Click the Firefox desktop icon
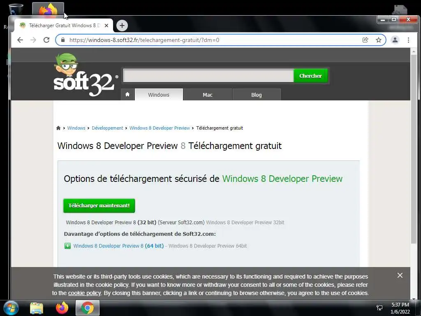Screen dimensions: 421x316 (x=48, y=9)
